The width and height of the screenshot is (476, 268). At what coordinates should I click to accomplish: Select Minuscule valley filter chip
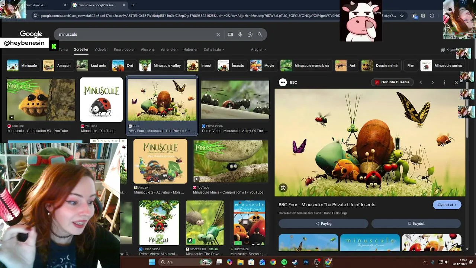pos(161,66)
